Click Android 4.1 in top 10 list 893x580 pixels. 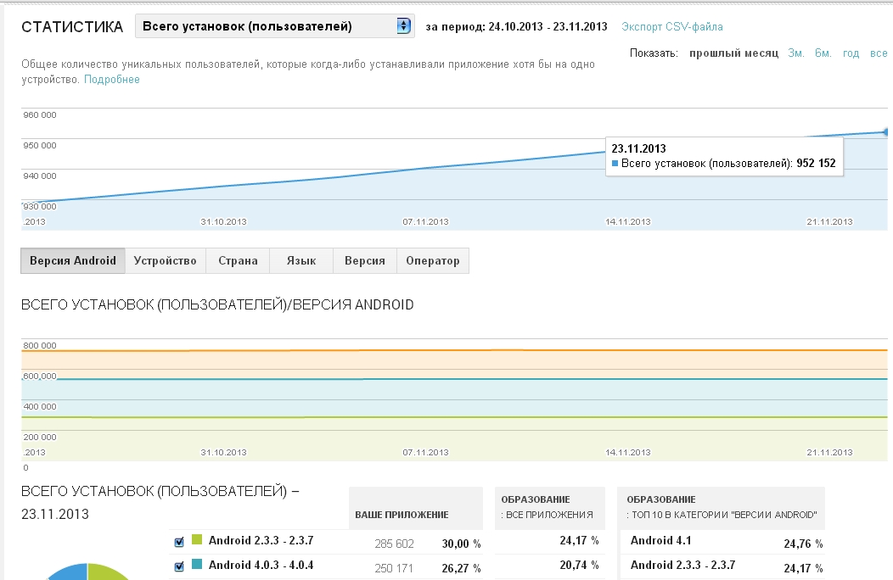point(660,541)
